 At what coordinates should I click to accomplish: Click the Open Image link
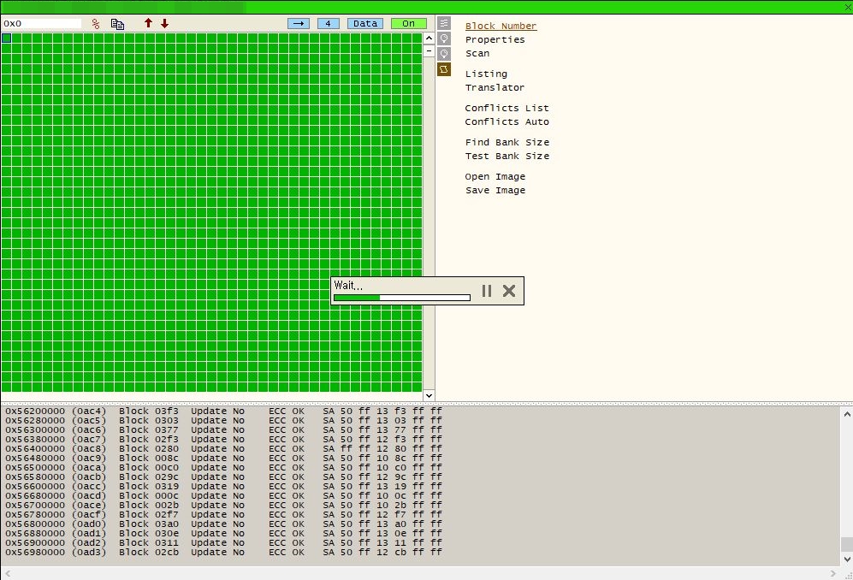[495, 176]
